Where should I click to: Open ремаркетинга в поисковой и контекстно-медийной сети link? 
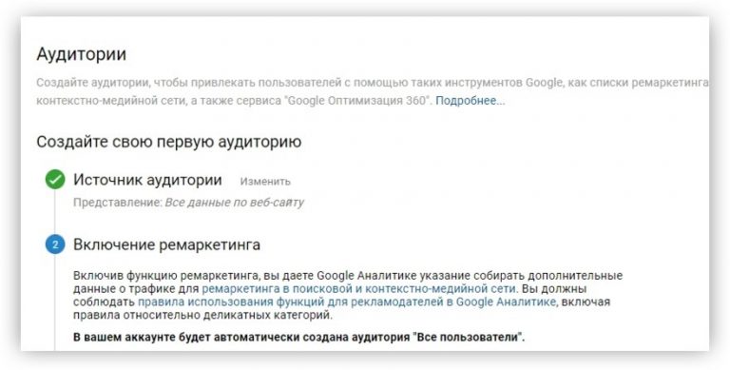[x=359, y=288]
